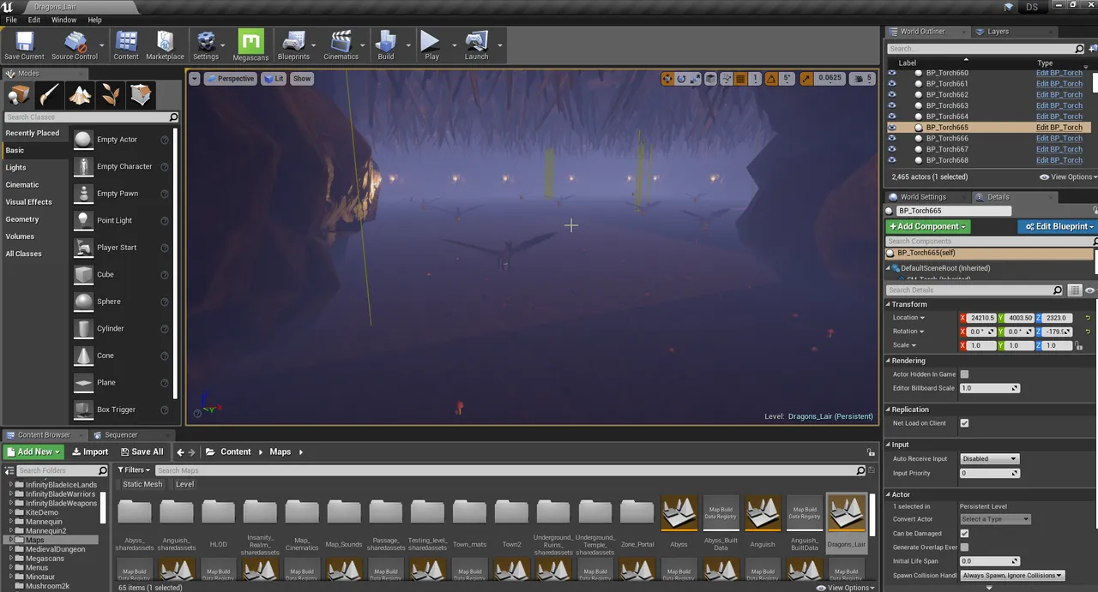Screen dimensions: 1098x592
Task: Select the Lights category in Modes panel
Action: (x=34, y=168)
